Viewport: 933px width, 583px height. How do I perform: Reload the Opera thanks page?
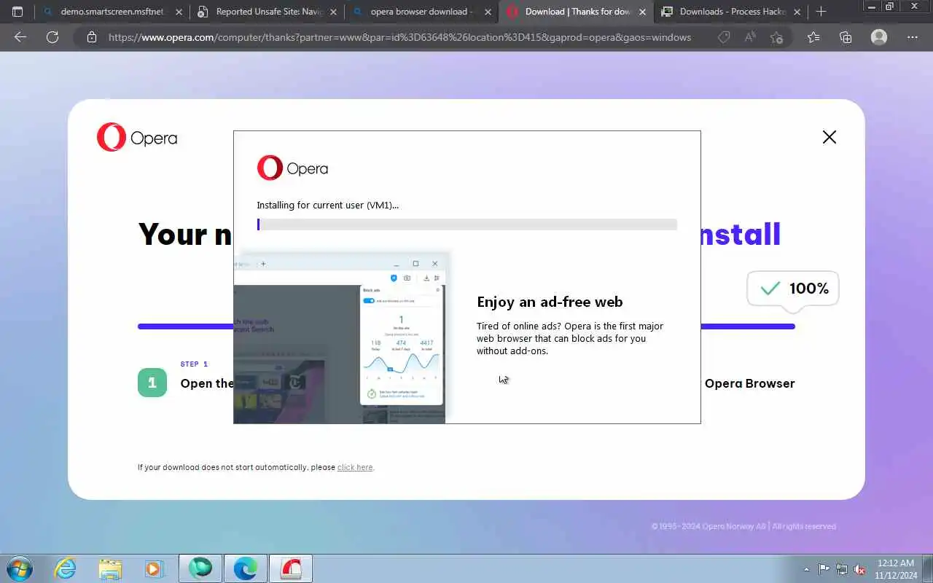[52, 37]
